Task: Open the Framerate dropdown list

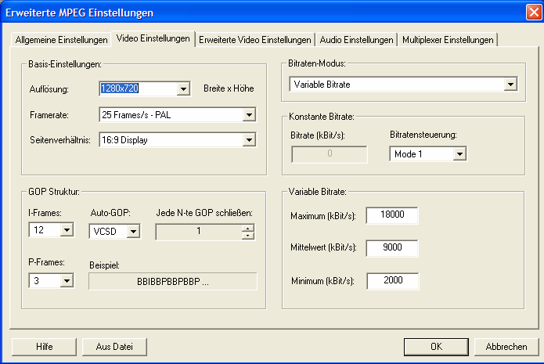Action: 249,115
